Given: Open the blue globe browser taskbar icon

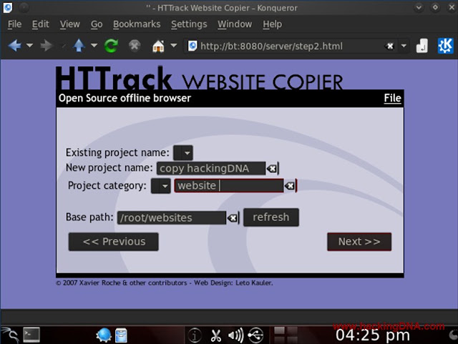Looking at the screenshot, I should [x=104, y=335].
